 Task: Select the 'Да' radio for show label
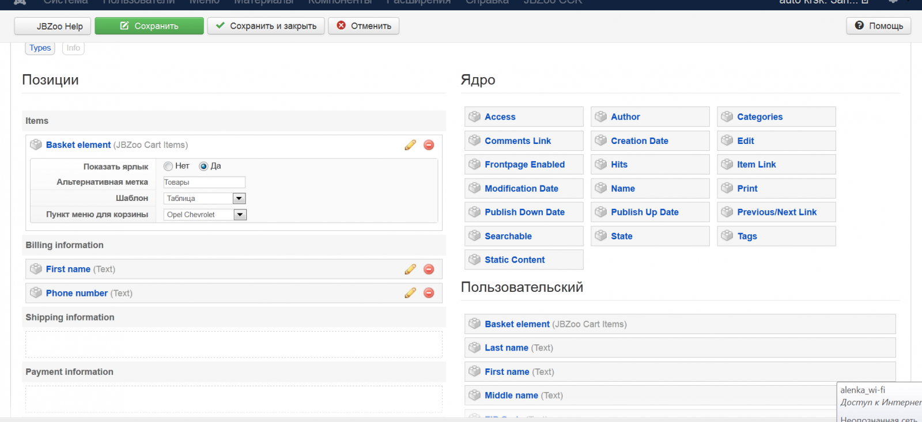(x=203, y=166)
